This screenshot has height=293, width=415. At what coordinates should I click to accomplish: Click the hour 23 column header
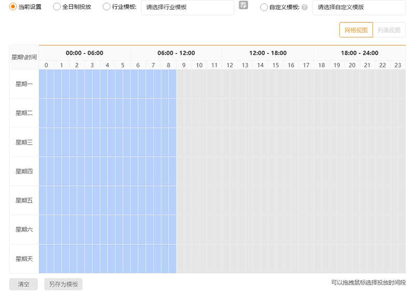[x=398, y=65]
